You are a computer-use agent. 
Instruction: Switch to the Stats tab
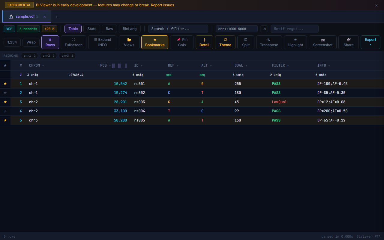(x=92, y=29)
